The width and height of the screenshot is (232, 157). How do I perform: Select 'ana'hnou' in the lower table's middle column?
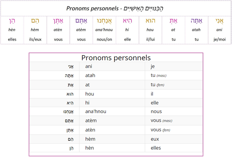pos(95,112)
